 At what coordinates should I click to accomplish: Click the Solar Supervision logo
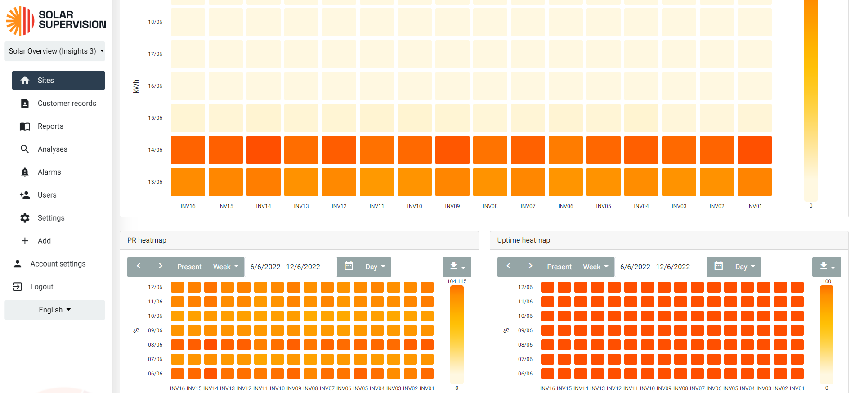[55, 21]
